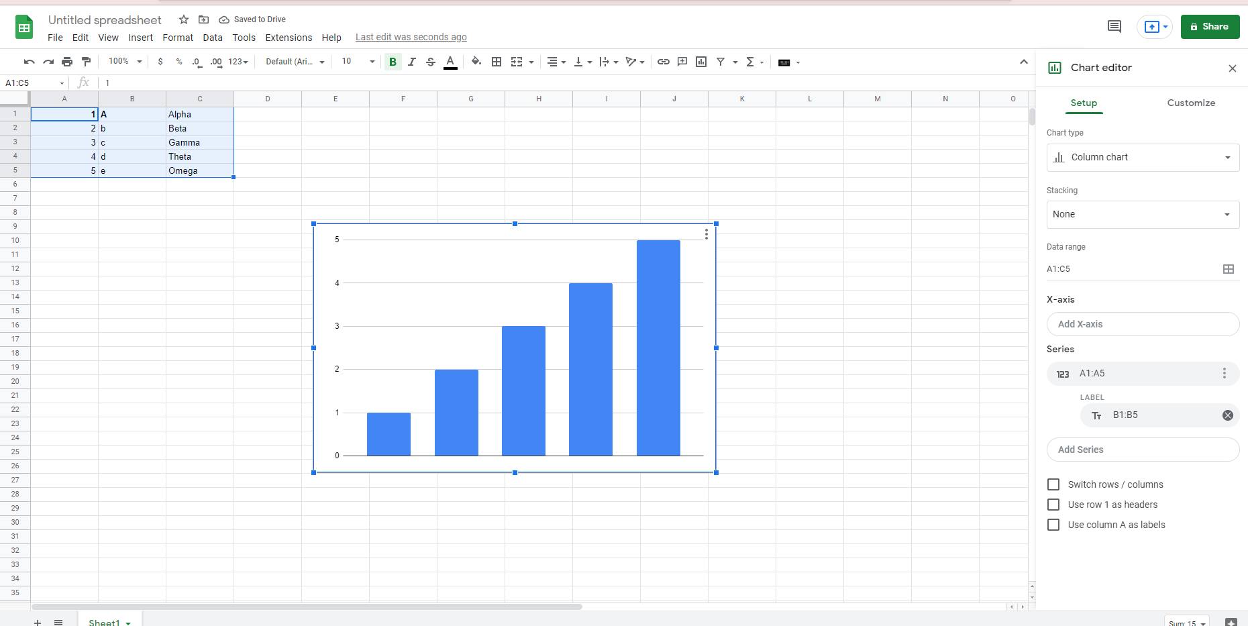Open the fill color picker
The image size is (1248, 626).
coord(476,62)
